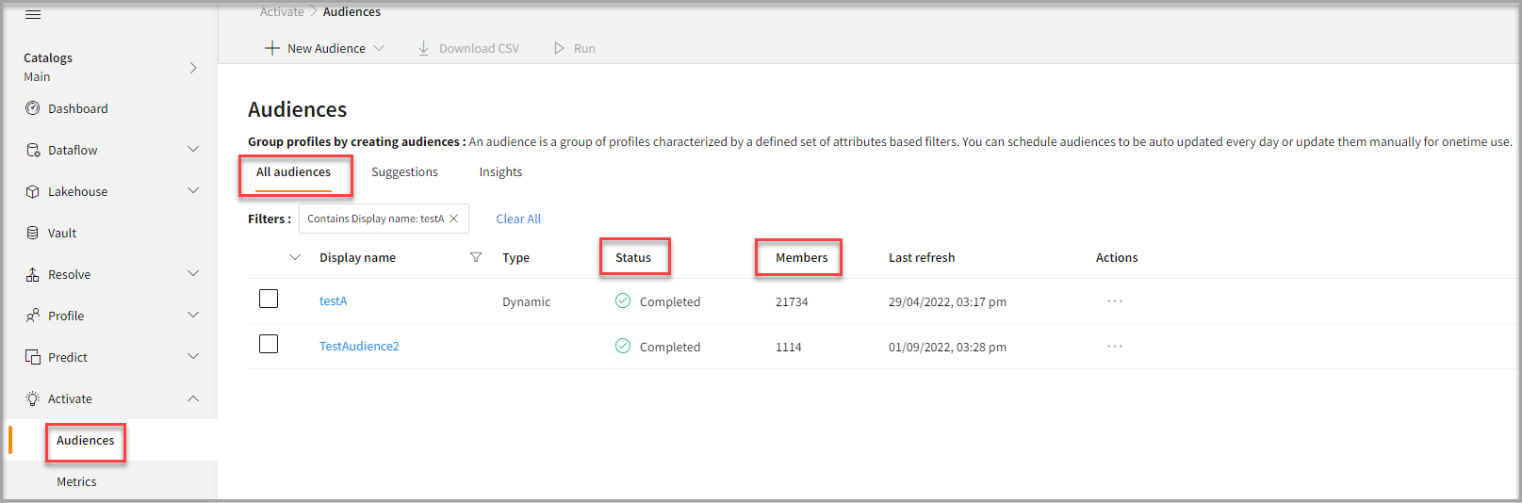Image resolution: width=1522 pixels, height=503 pixels.
Task: Open the TestAudience2 audience link
Action: point(359,347)
